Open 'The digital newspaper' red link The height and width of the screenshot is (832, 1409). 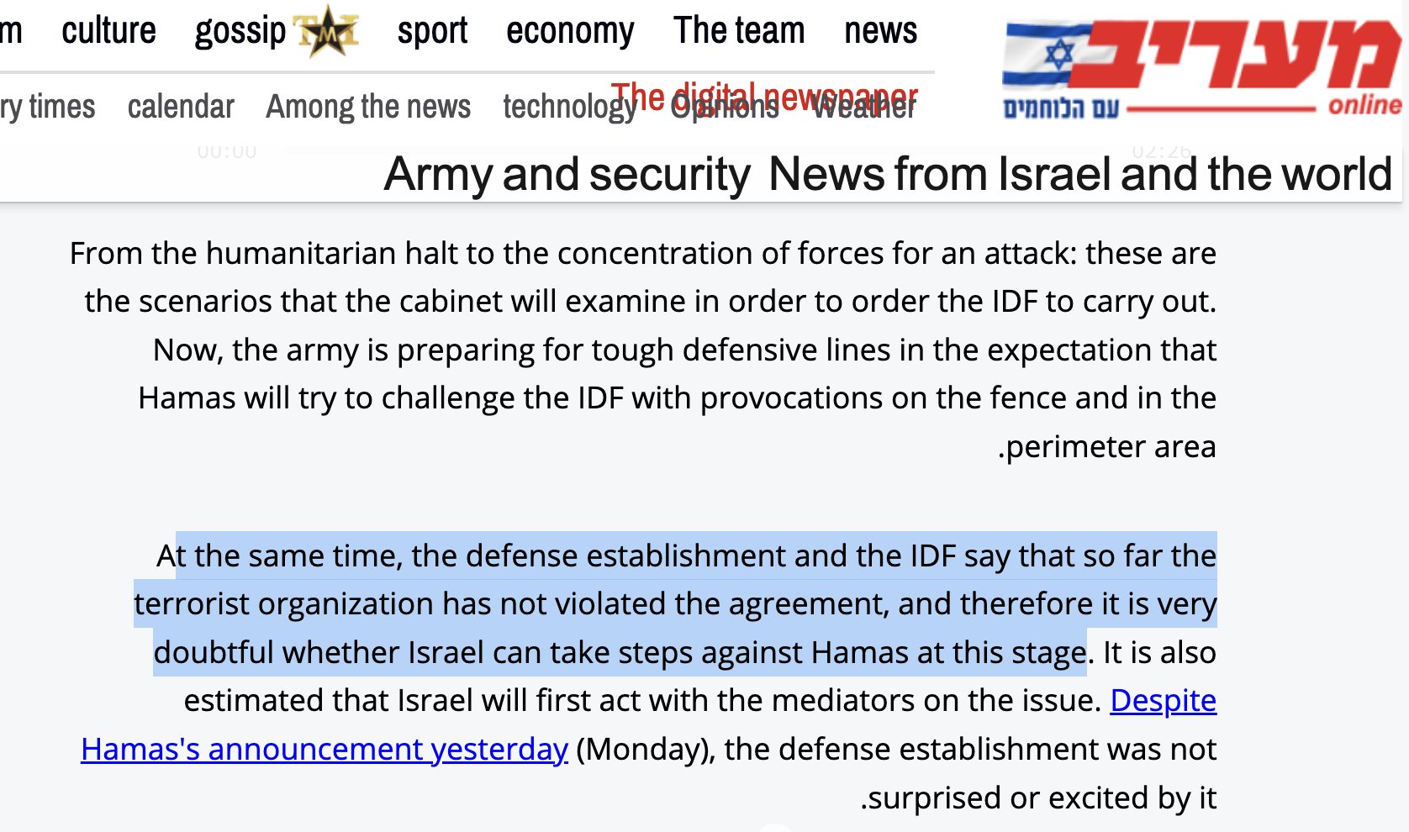click(764, 97)
